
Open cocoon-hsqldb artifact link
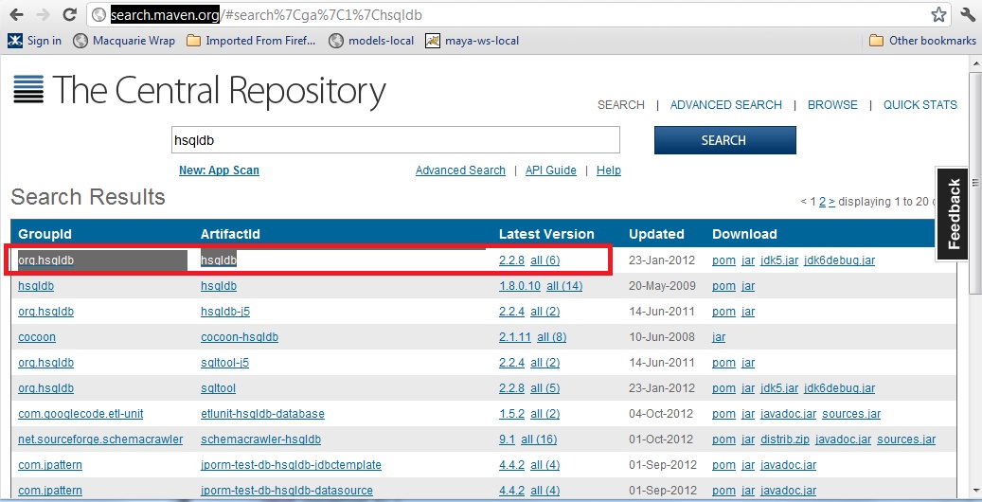(x=240, y=337)
